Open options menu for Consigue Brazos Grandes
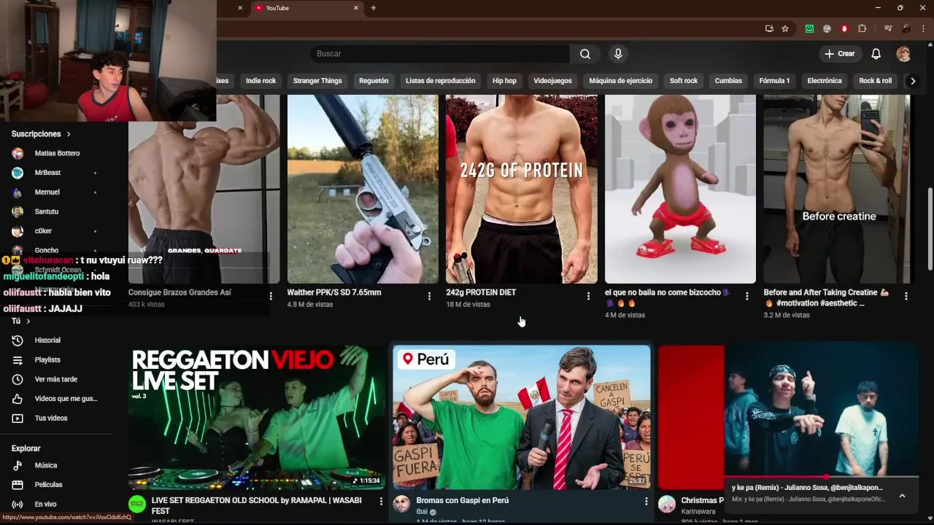The width and height of the screenshot is (934, 525). click(x=271, y=296)
